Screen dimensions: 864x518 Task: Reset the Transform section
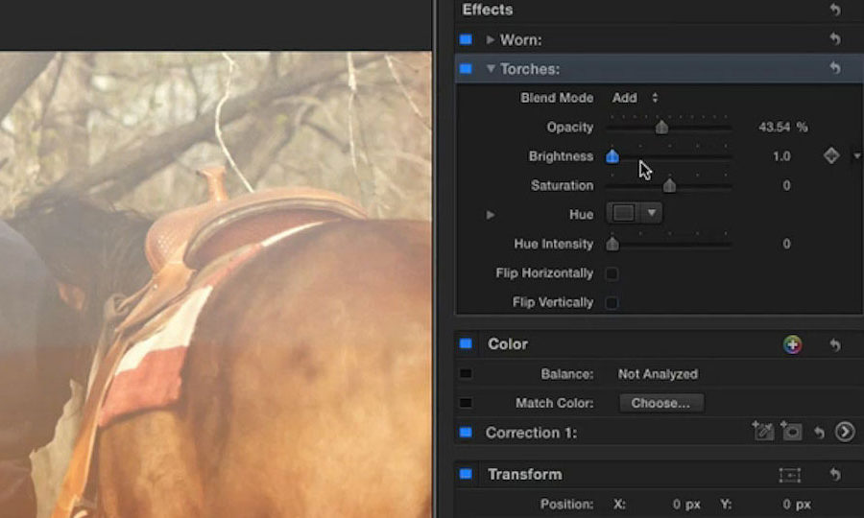pyautogui.click(x=835, y=475)
